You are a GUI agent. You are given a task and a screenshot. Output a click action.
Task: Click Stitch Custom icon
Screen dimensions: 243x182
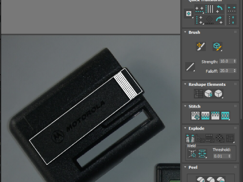tap(225, 116)
